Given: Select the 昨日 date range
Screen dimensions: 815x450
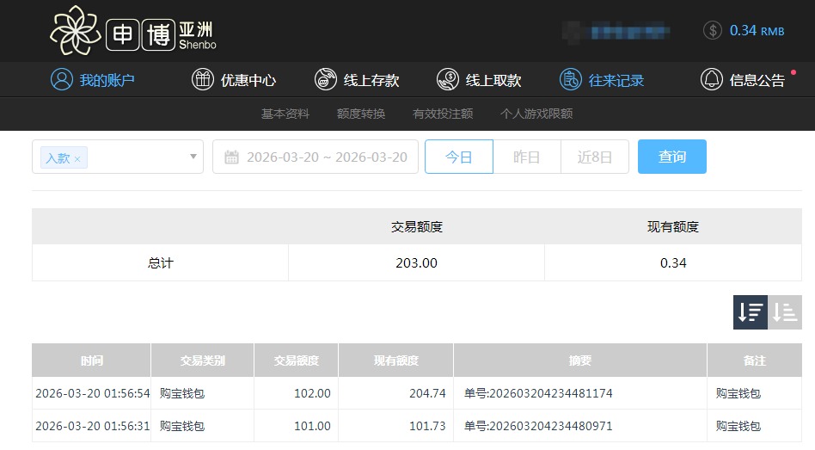Looking at the screenshot, I should 526,157.
